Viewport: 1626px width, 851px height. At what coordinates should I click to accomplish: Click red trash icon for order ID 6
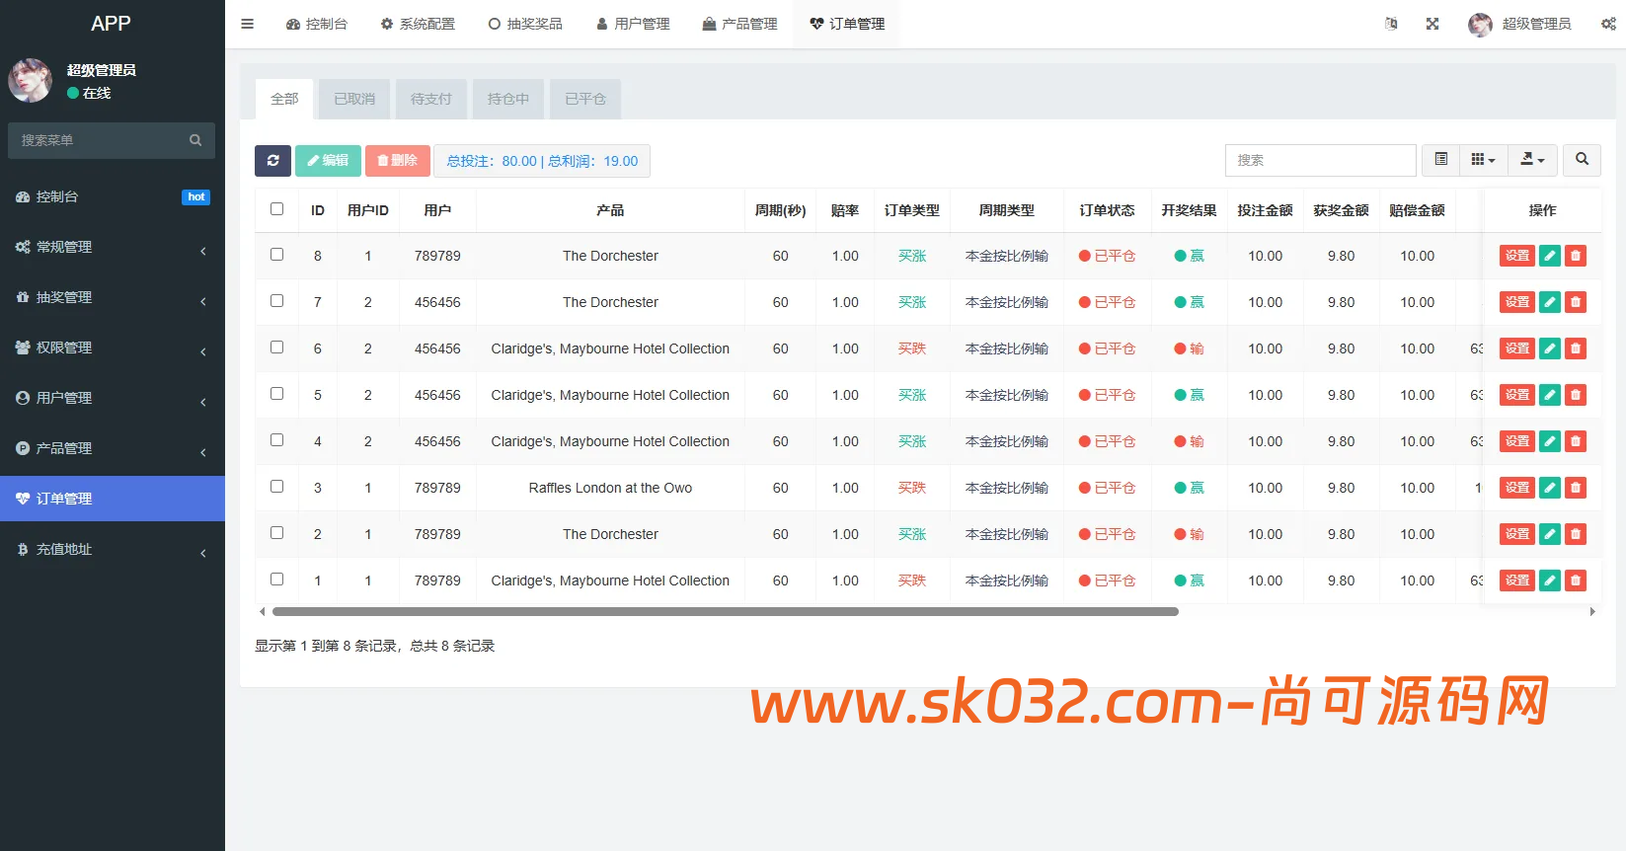pos(1576,348)
